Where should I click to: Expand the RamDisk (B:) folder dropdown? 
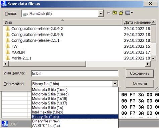pos(101,13)
